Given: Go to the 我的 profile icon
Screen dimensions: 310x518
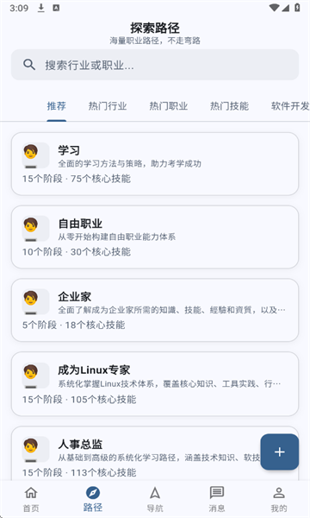Looking at the screenshot, I should [x=279, y=493].
